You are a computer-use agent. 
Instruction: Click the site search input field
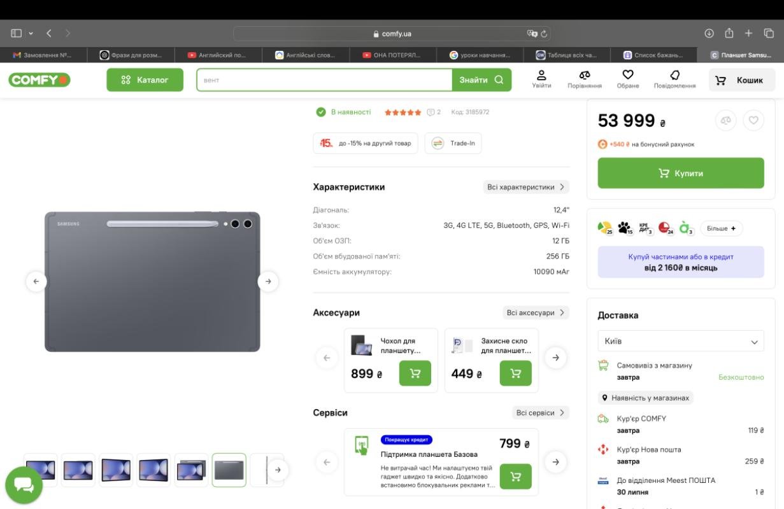(324, 80)
